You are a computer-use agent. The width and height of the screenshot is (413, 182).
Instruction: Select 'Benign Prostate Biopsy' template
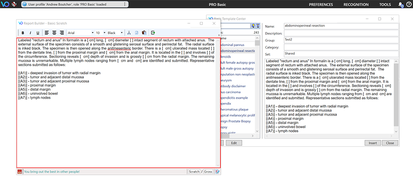tap(238, 121)
